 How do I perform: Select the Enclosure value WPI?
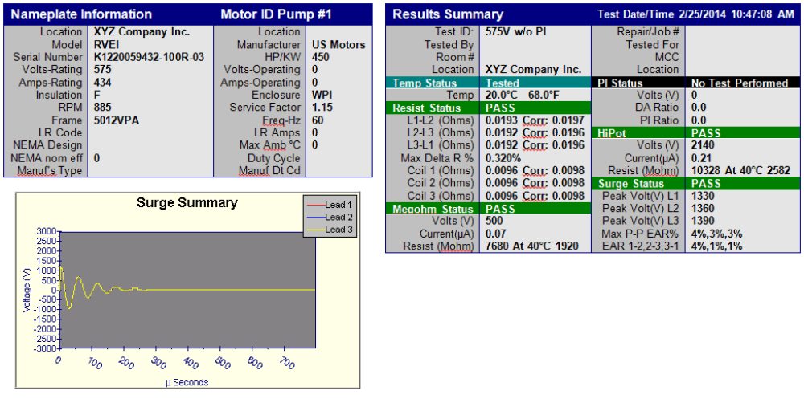coord(322,95)
